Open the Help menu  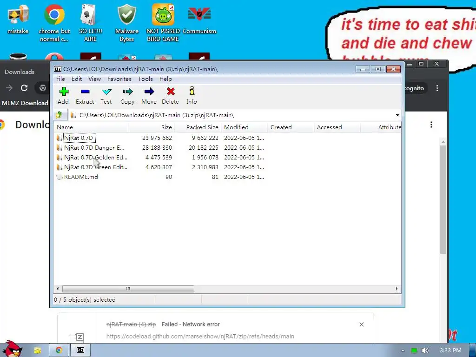[x=165, y=79]
